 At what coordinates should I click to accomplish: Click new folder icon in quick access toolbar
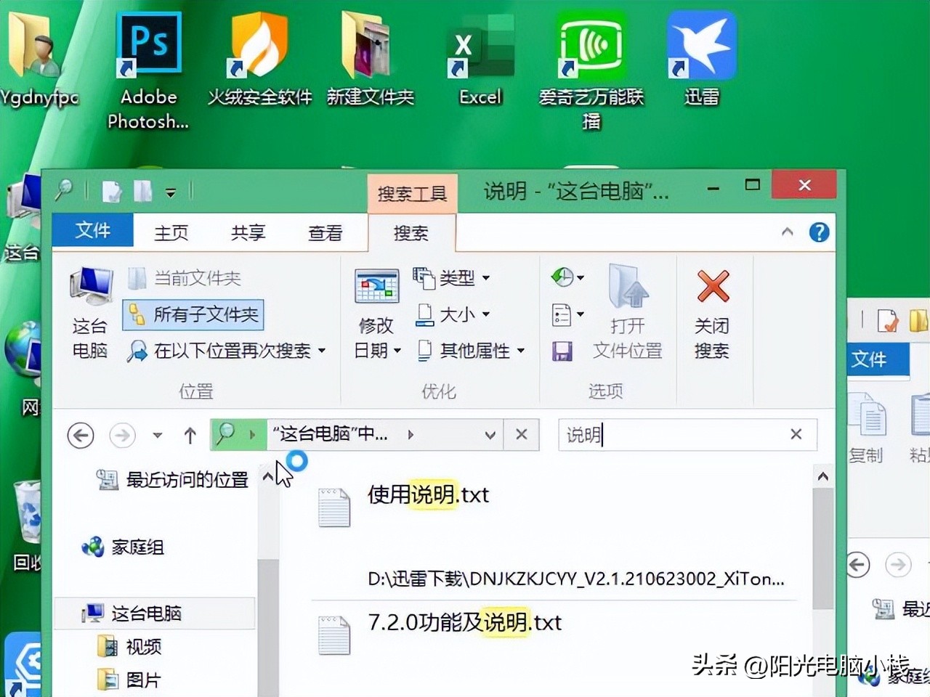[142, 191]
